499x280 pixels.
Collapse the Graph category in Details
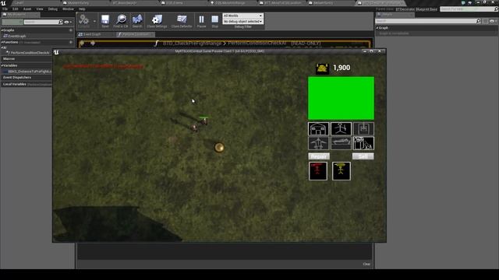click(377, 28)
